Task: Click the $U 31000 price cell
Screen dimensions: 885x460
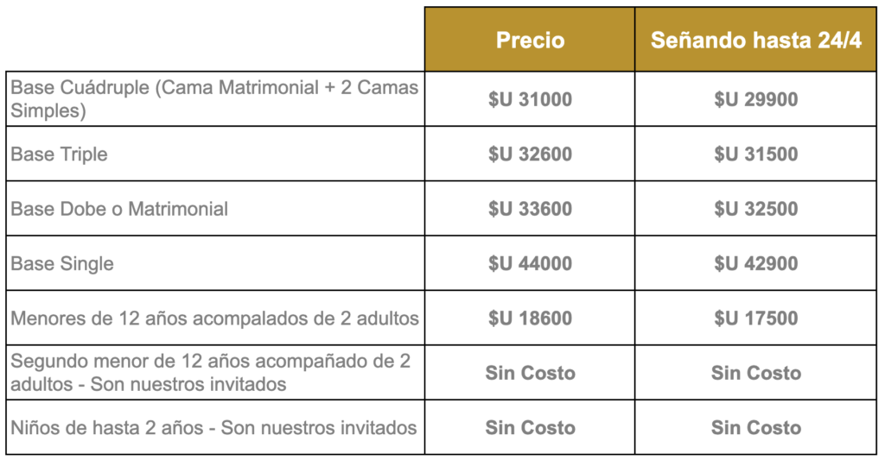Action: pyautogui.click(x=530, y=99)
